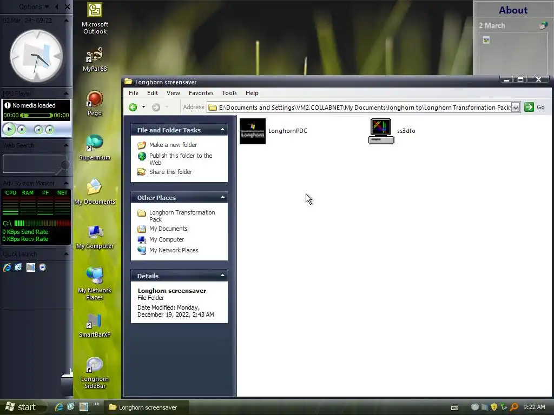Collapse the sidebar with left arrow
This screenshot has height=415, width=554.
click(x=57, y=6)
